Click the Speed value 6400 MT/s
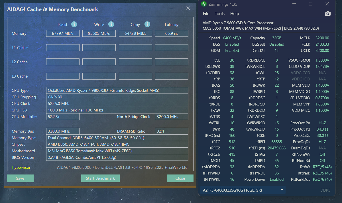The height and width of the screenshot is (203, 342). click(232, 38)
